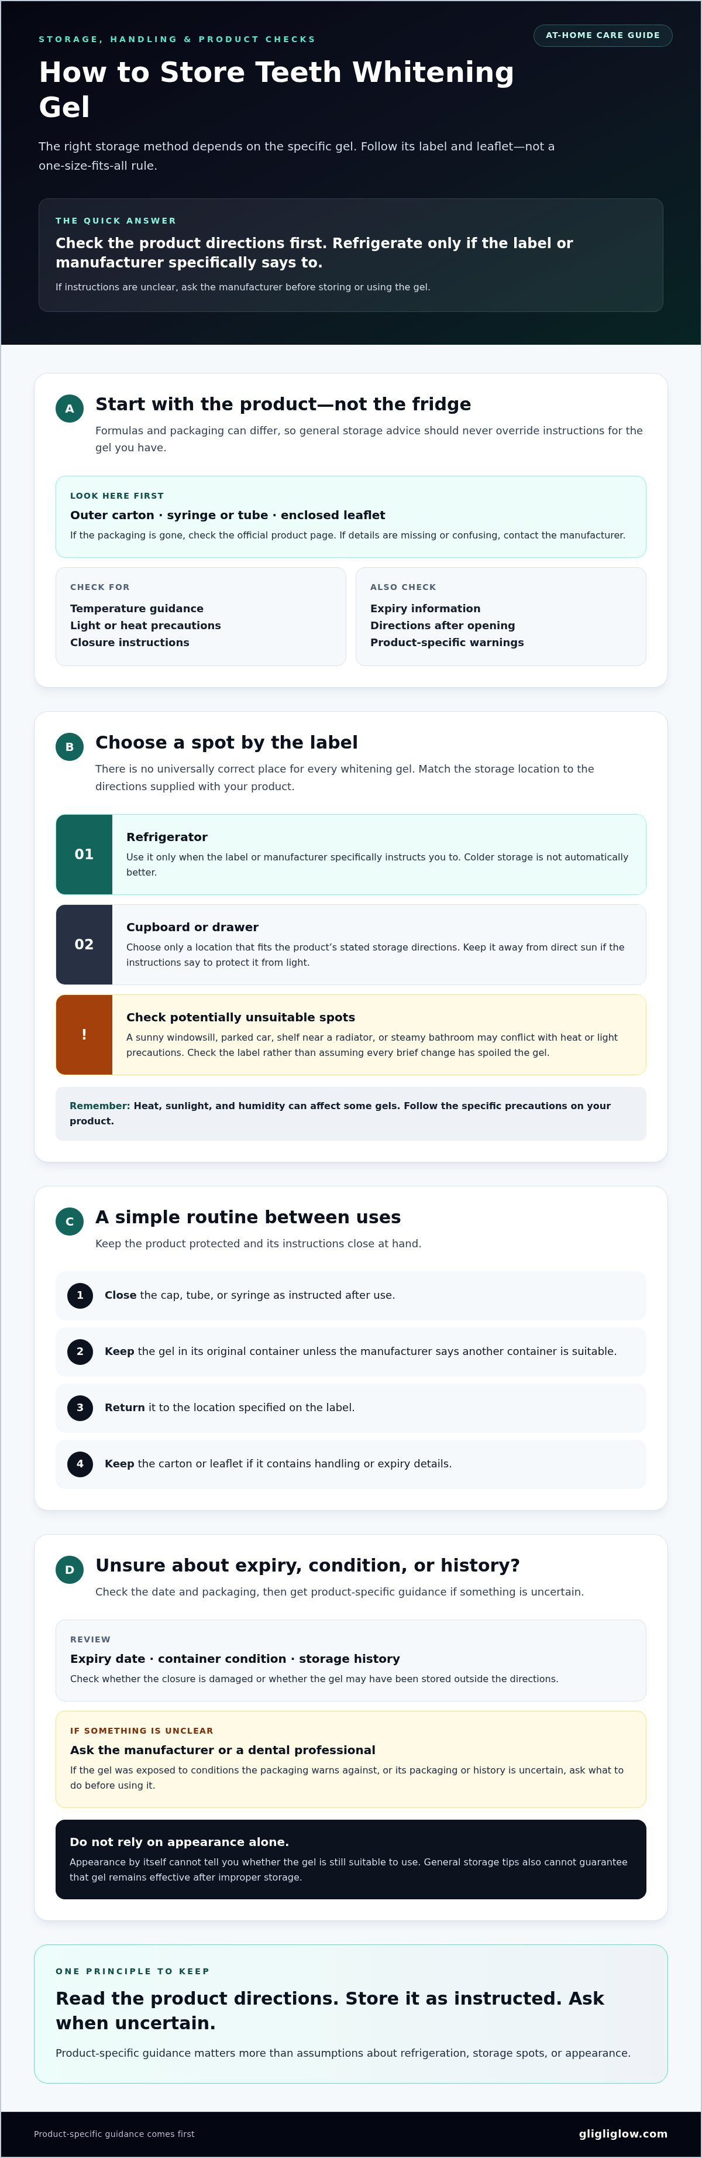Click step 4 numbered circle
Screen dimensions: 702x2158
click(80, 1463)
